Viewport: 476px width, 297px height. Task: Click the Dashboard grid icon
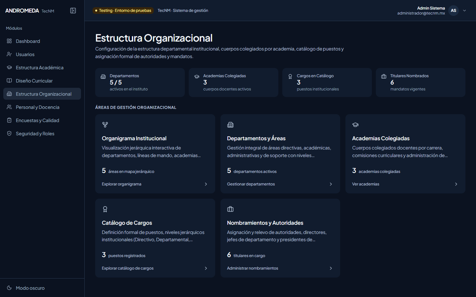click(x=9, y=41)
